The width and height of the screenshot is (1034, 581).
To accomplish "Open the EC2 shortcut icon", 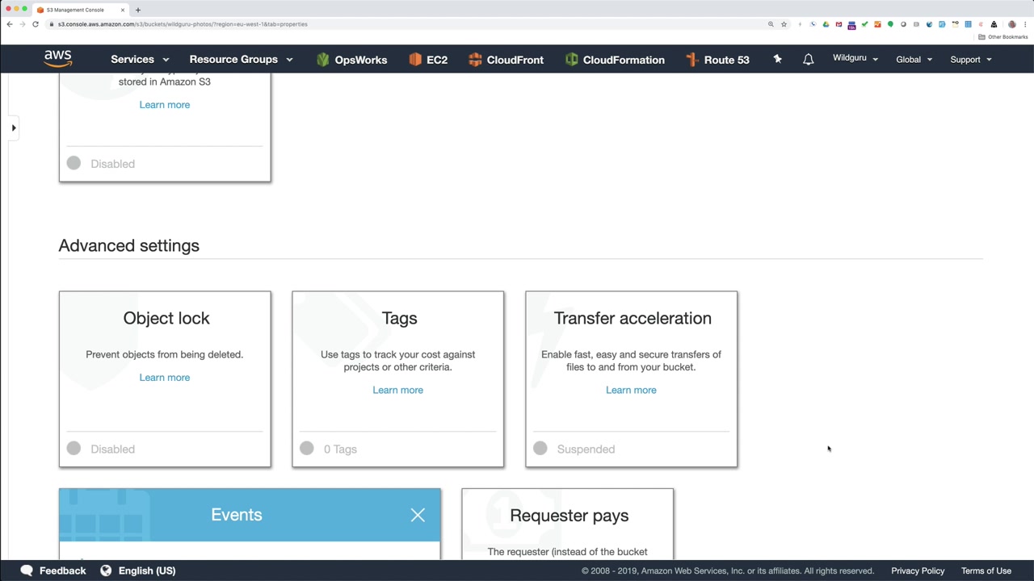I will pos(415,60).
